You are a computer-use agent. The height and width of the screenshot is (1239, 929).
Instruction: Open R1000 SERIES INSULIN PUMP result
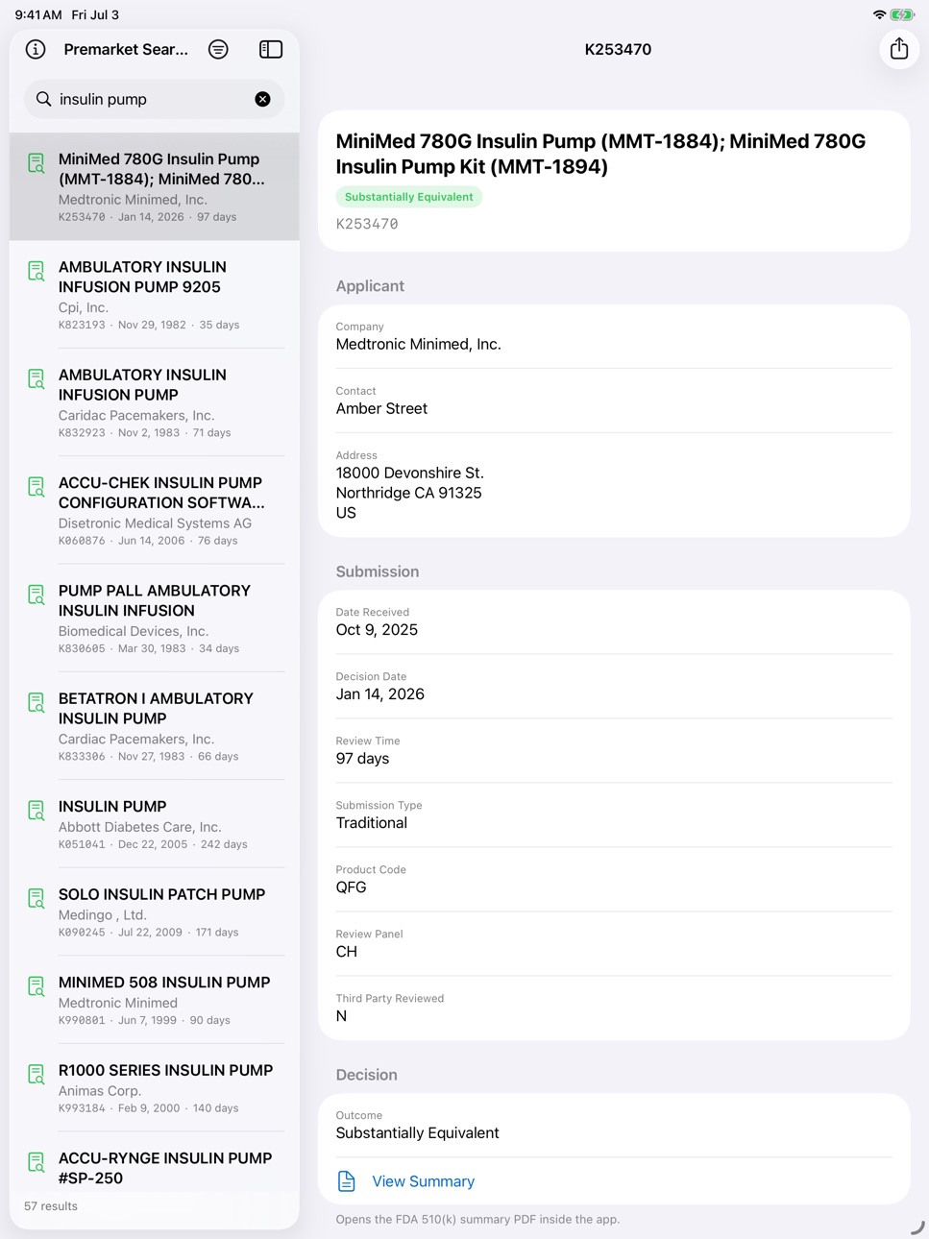(x=154, y=1087)
